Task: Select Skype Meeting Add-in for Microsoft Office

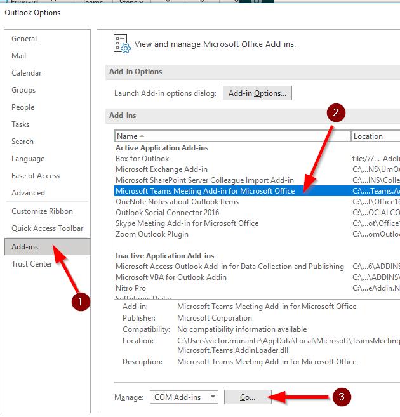Action: point(187,223)
